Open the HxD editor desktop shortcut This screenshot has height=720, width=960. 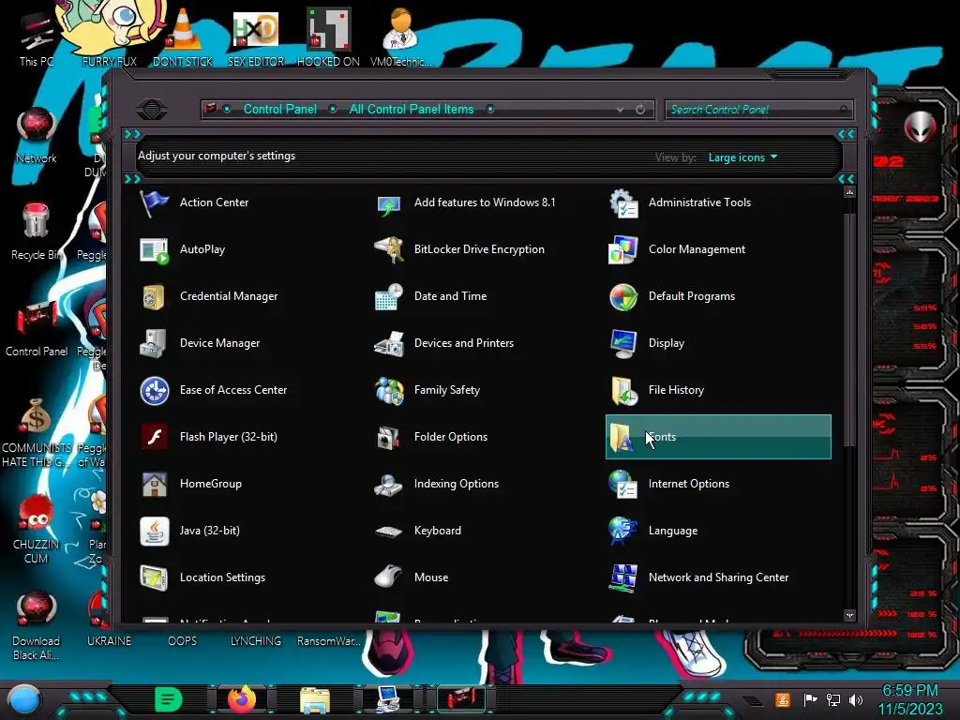256,37
